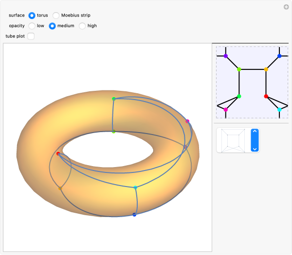Click the magenta vertex on the torus
Viewport: 292px width, 255px height.
187,121
